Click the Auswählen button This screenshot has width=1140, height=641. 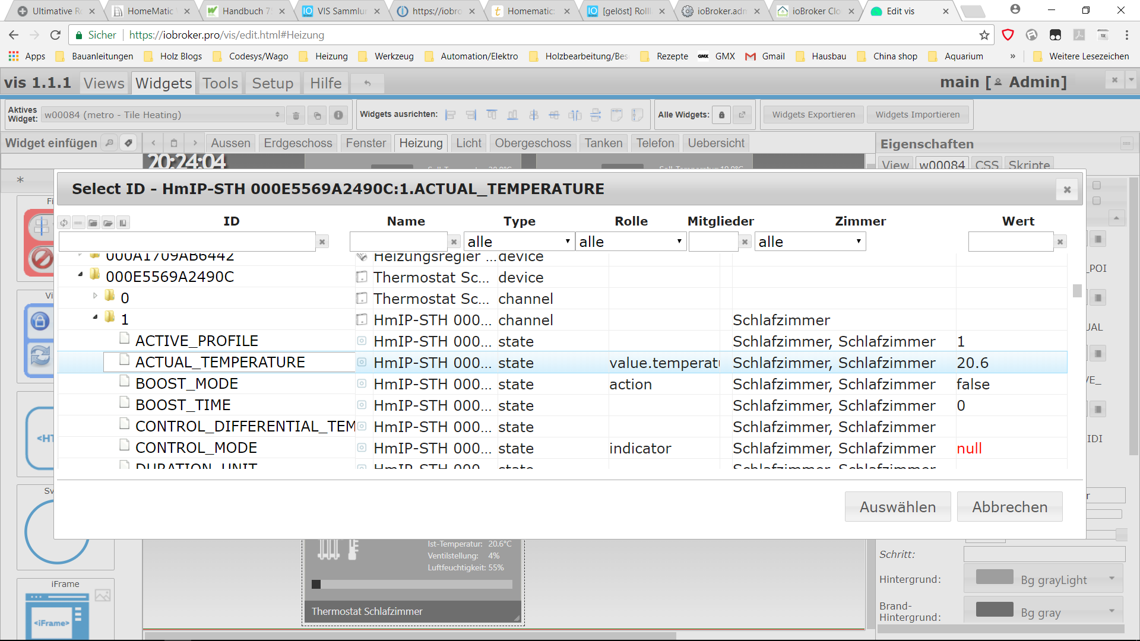[x=897, y=507]
